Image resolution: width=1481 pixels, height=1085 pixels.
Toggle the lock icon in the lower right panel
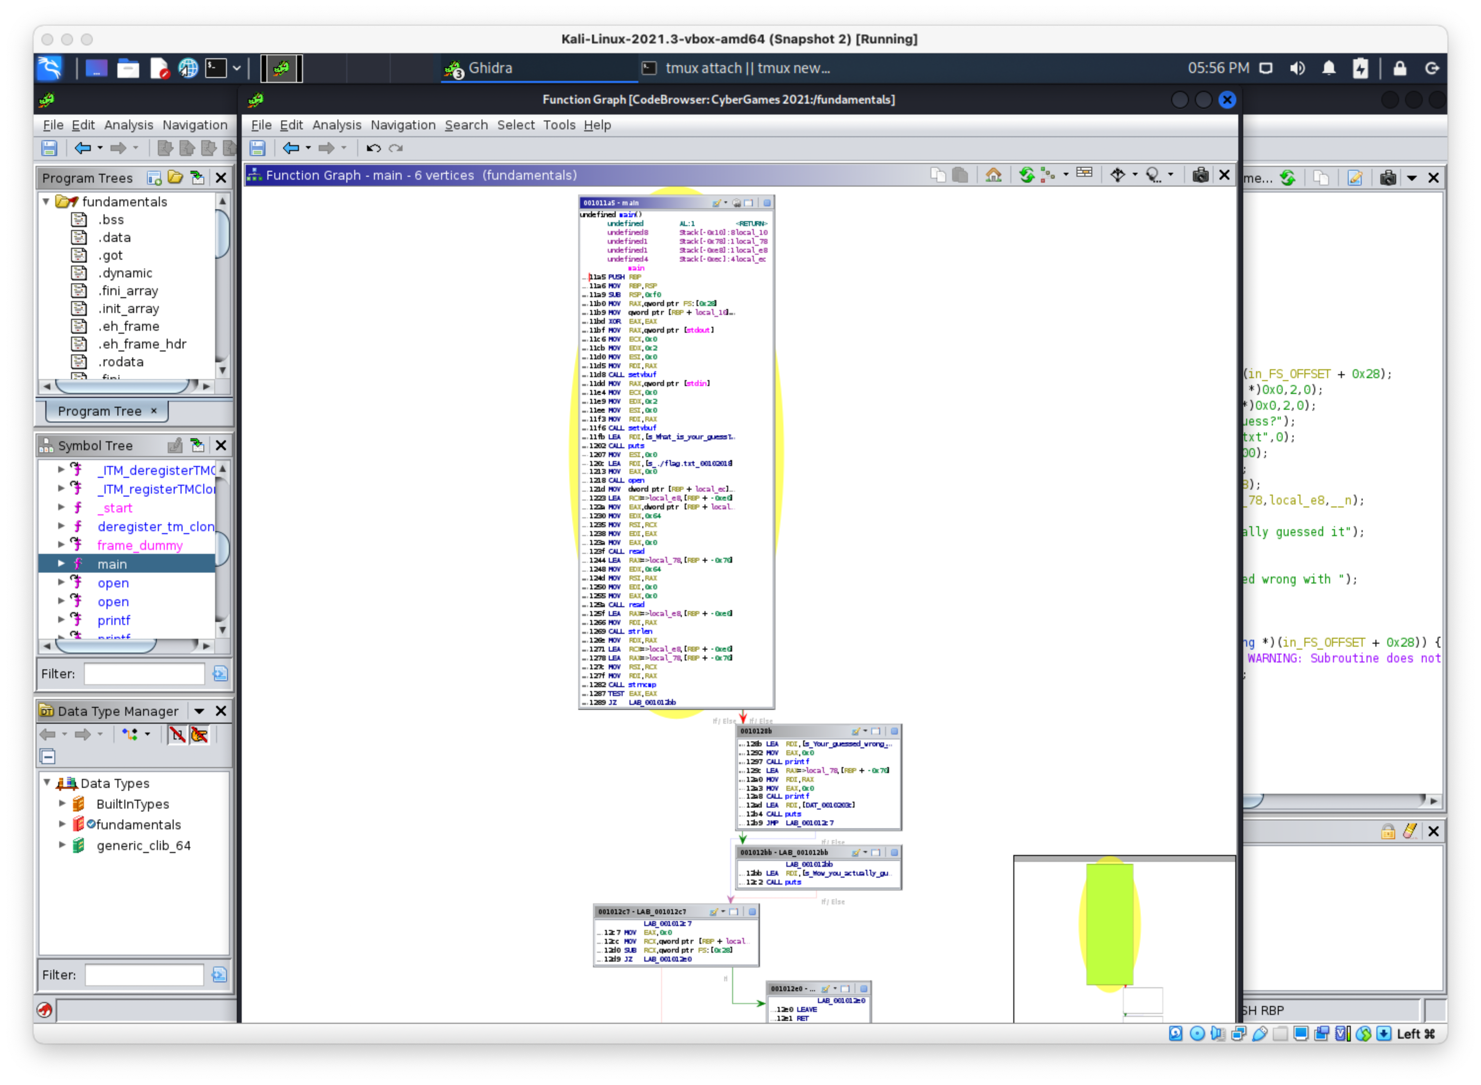tap(1388, 832)
